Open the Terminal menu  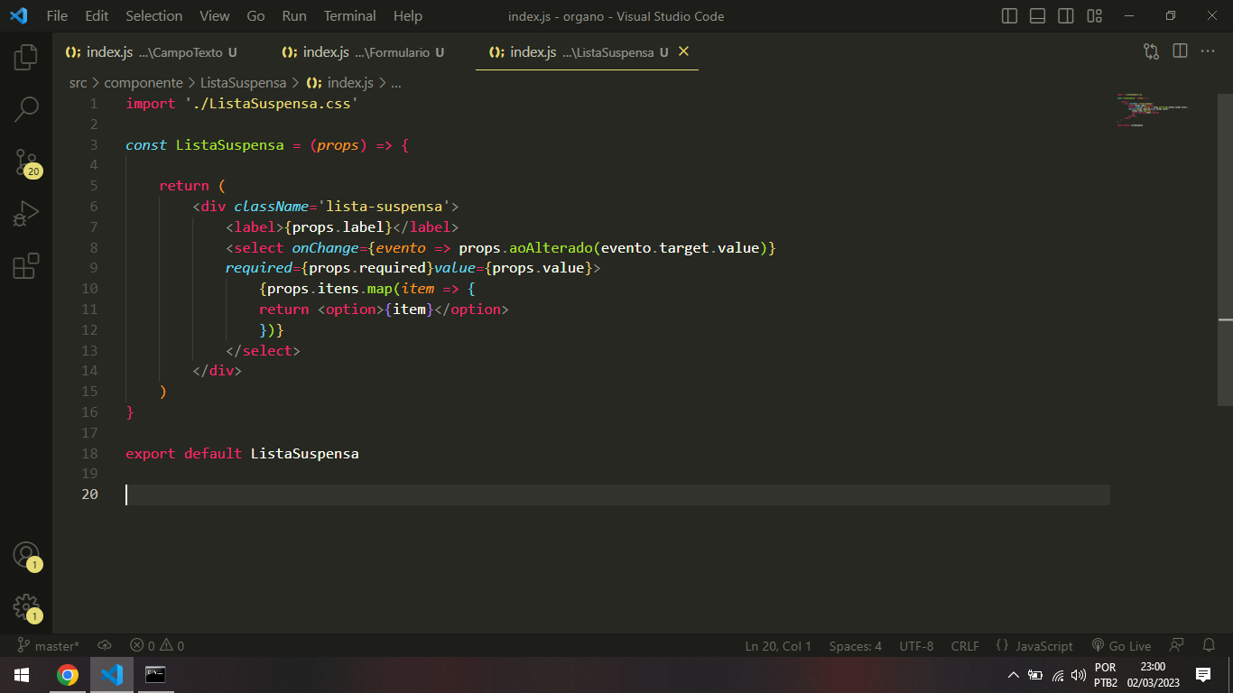pyautogui.click(x=350, y=16)
